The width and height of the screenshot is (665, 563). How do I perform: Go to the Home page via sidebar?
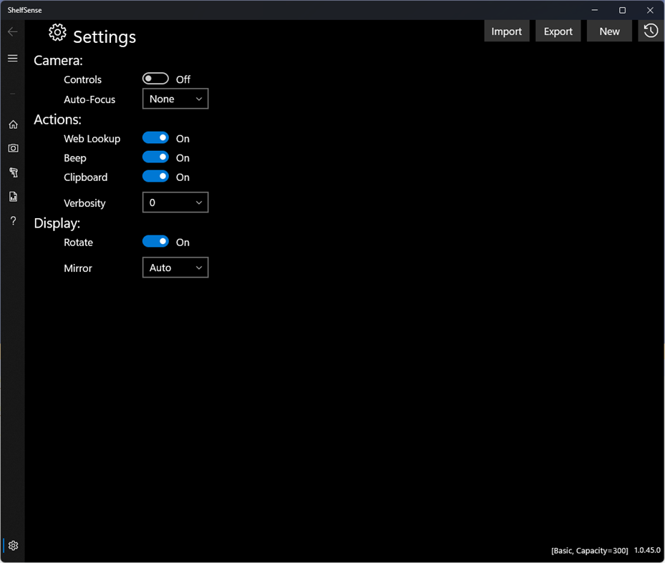click(12, 124)
